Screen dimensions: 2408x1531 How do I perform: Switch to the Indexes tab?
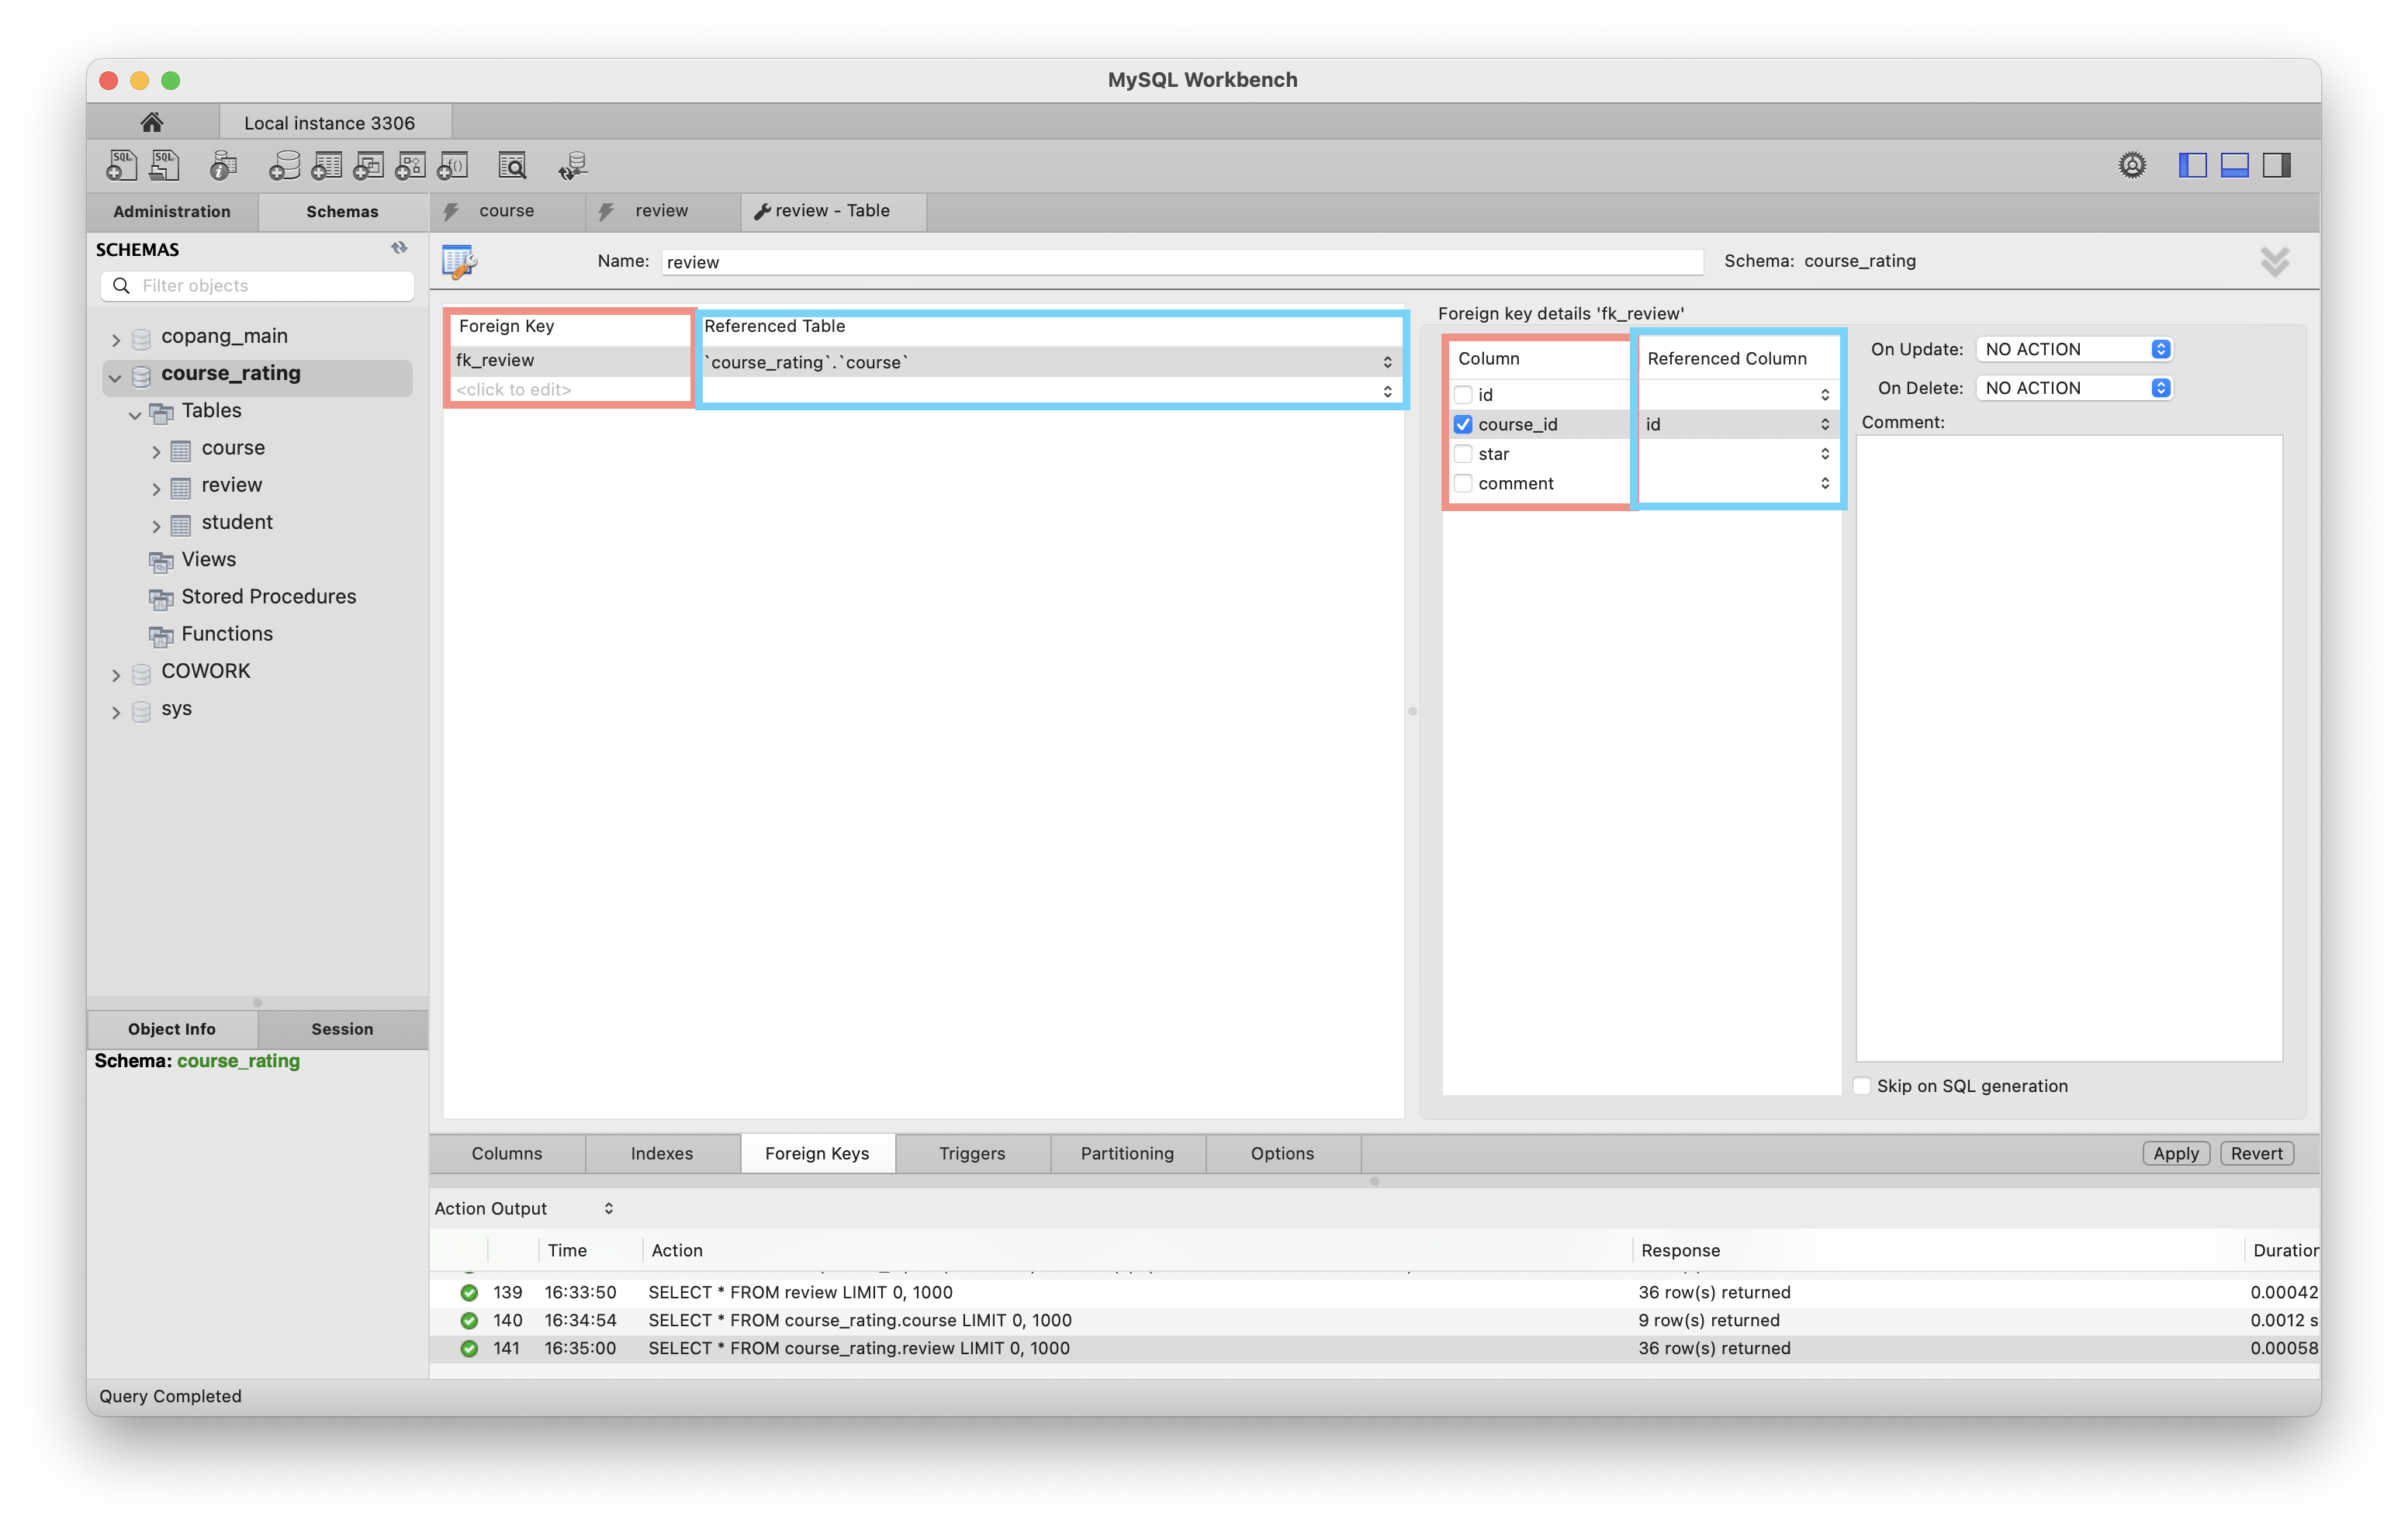(661, 1153)
